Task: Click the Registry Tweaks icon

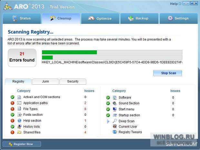Action: pyautogui.click(x=115, y=132)
